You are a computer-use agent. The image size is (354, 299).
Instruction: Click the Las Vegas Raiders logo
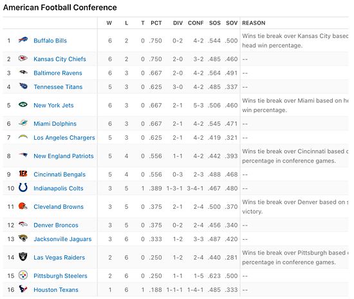23,256
